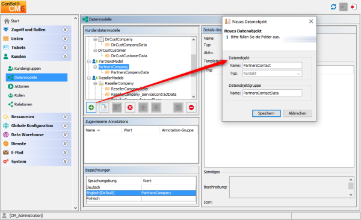361x220 pixels.
Task: Click the Abbrechen button
Action: tap(297, 113)
